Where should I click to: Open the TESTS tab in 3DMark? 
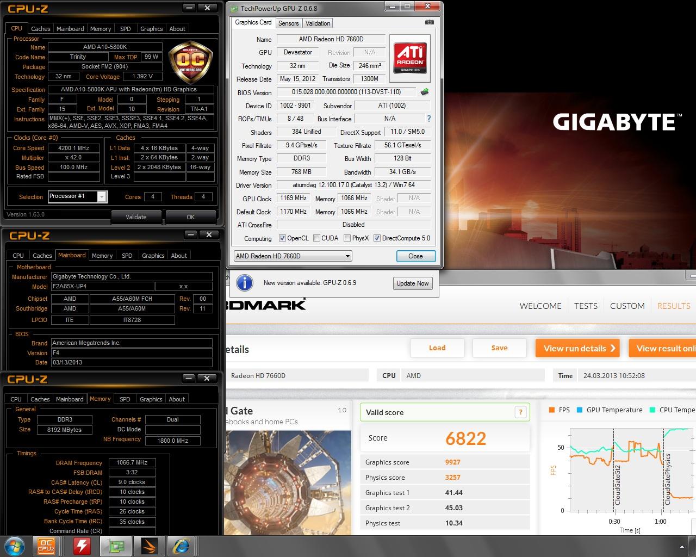click(586, 306)
